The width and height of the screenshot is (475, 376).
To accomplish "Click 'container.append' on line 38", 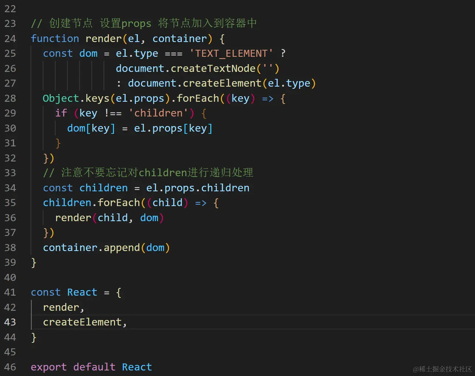I will [x=91, y=248].
